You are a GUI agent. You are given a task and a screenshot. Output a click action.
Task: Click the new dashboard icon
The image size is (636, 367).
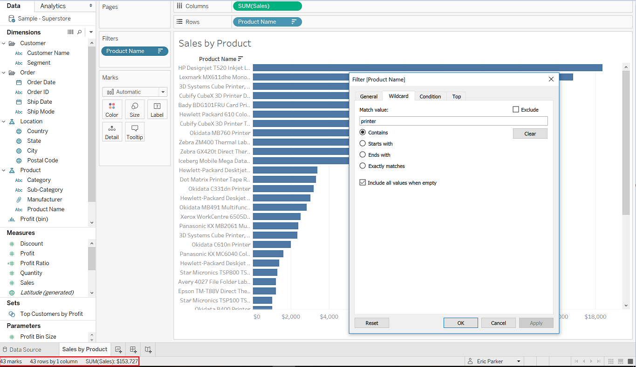click(133, 349)
